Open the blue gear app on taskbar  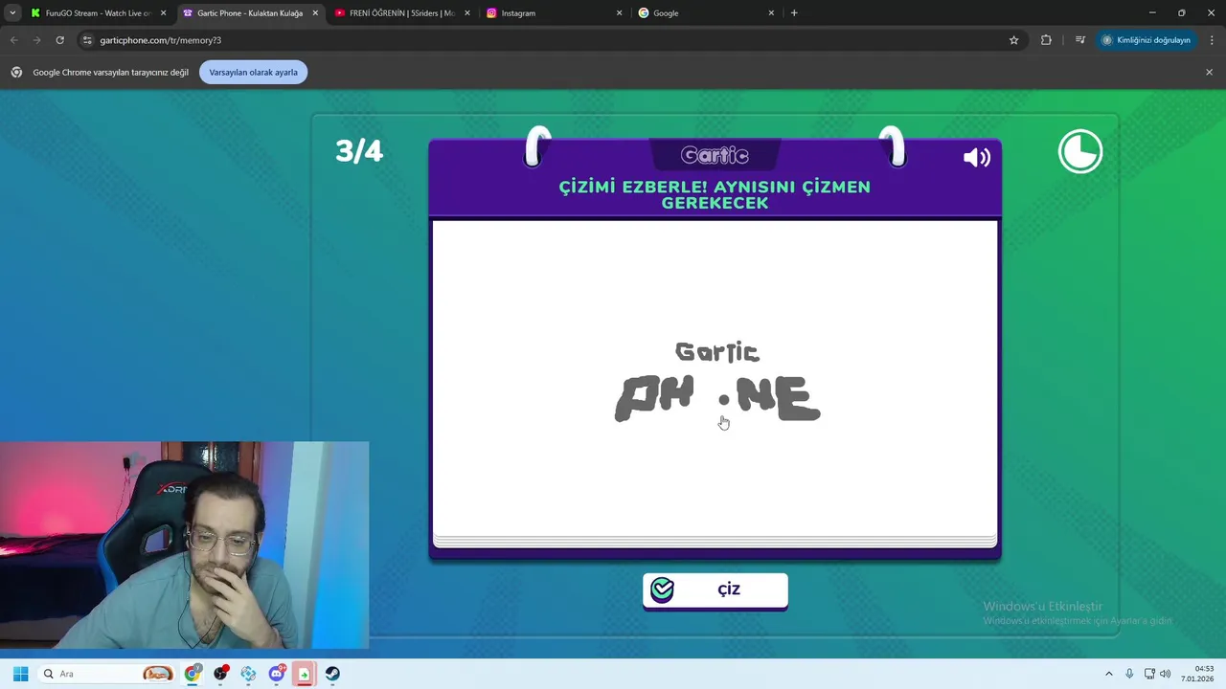[249, 674]
